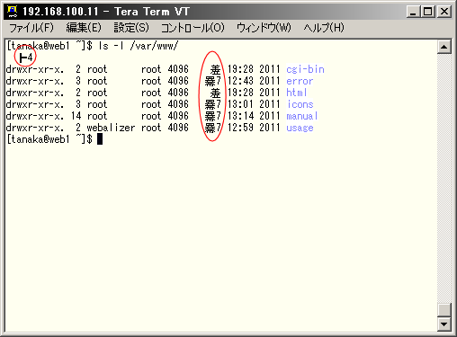Open the ファイル(F) menu
457x337 pixels.
click(31, 28)
